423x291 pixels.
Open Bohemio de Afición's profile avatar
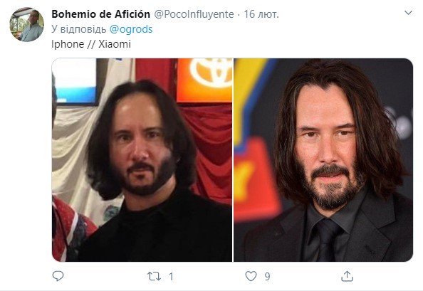[x=27, y=24]
